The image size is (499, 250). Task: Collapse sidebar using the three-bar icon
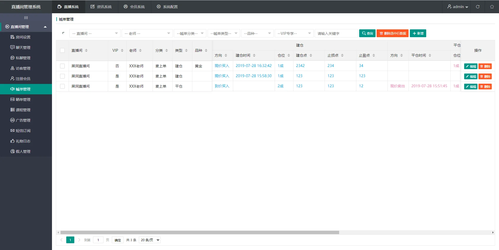pos(26,18)
